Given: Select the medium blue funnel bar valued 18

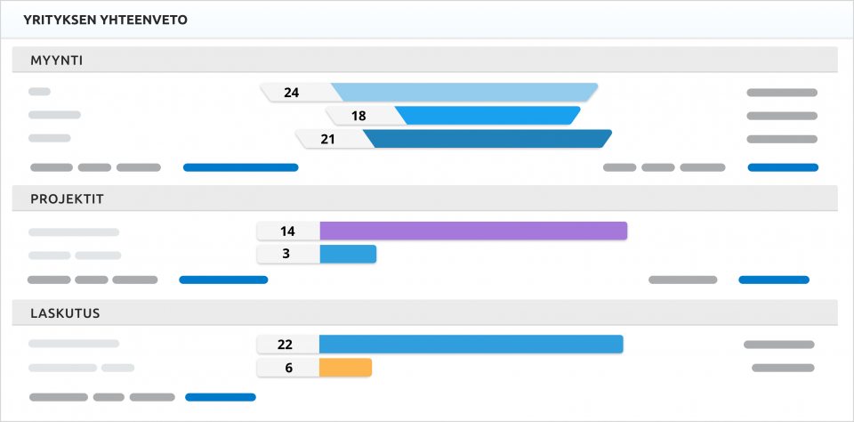Looking at the screenshot, I should click(487, 115).
